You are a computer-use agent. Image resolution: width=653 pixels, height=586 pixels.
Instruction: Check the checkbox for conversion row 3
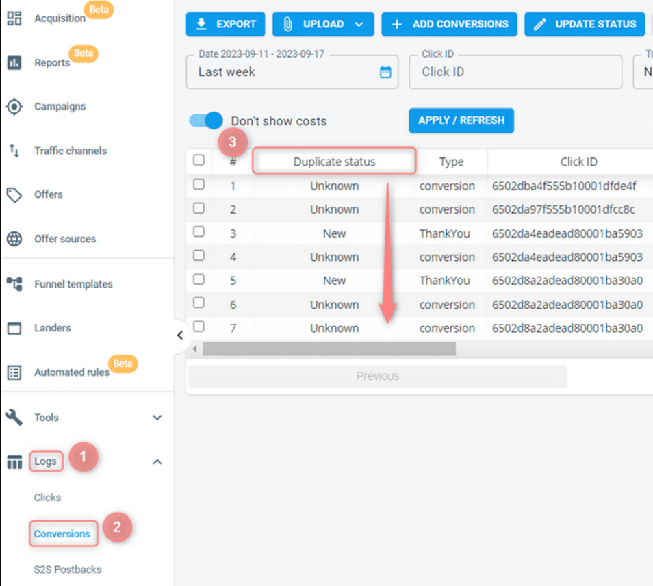point(199,233)
